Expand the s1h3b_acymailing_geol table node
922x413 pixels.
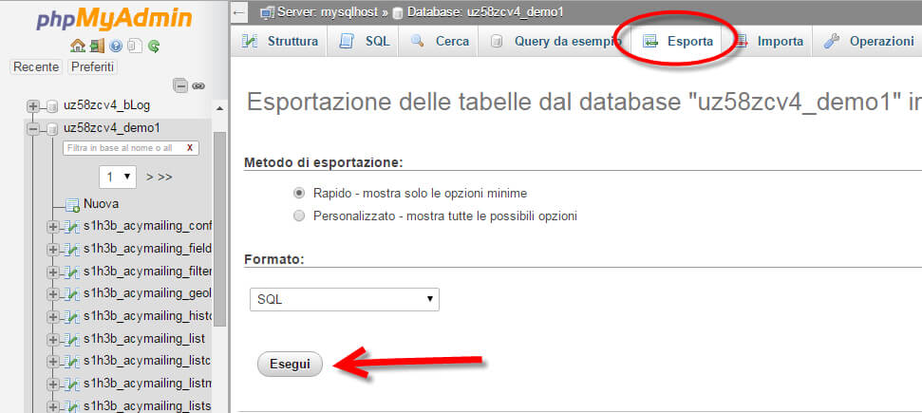click(x=52, y=294)
